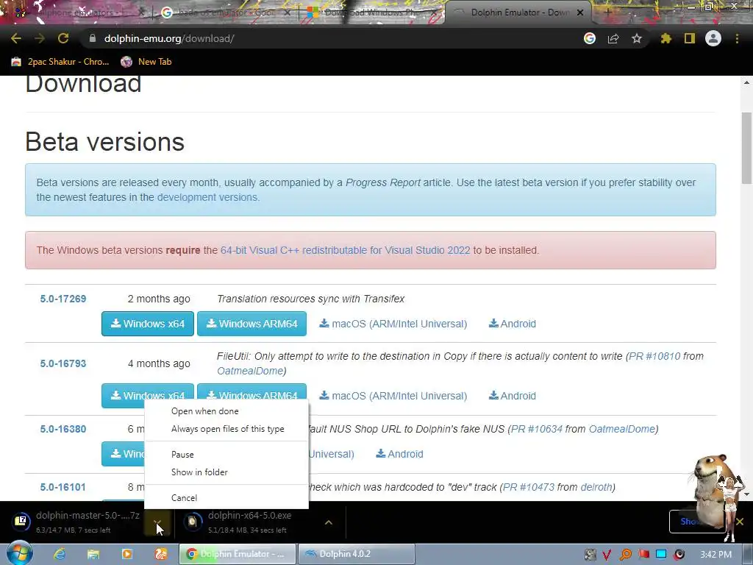Click the address bar URL field
The width and height of the screenshot is (753, 565).
[332, 38]
